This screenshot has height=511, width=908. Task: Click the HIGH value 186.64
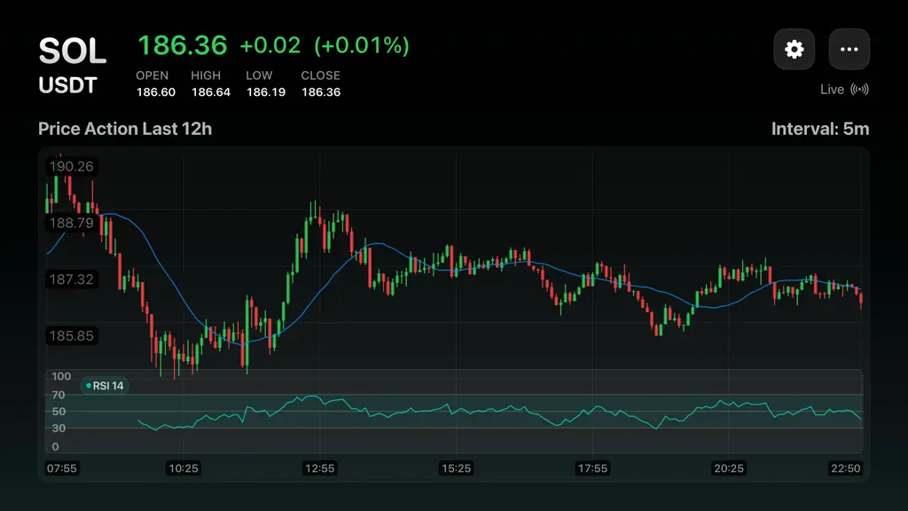[x=211, y=92]
